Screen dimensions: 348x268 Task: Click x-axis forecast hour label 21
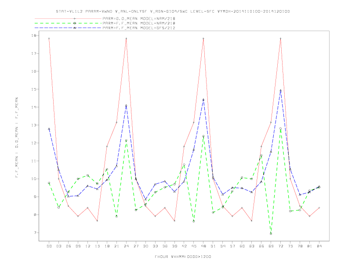point(116,246)
